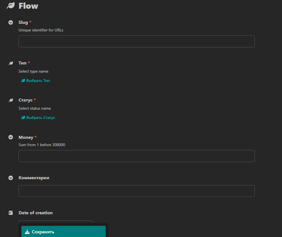Click the 'Unique identifier for URLs' hint

point(41,30)
